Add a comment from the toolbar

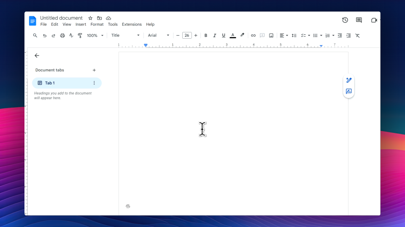click(x=262, y=35)
